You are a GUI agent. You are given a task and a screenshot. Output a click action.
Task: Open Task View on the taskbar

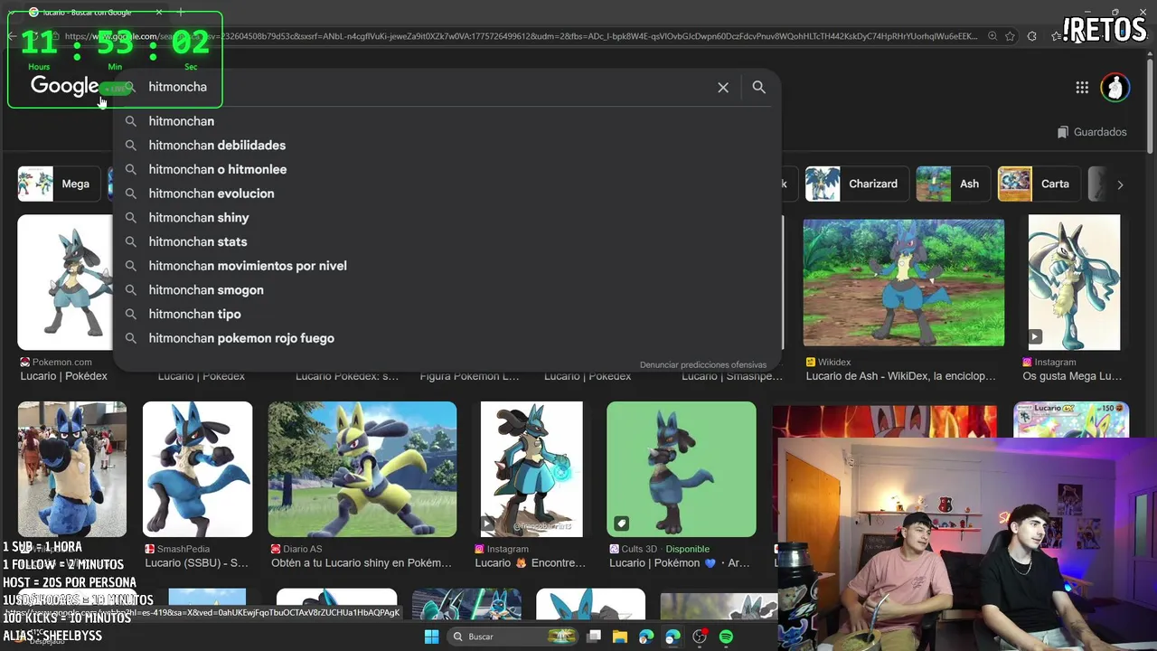click(594, 637)
